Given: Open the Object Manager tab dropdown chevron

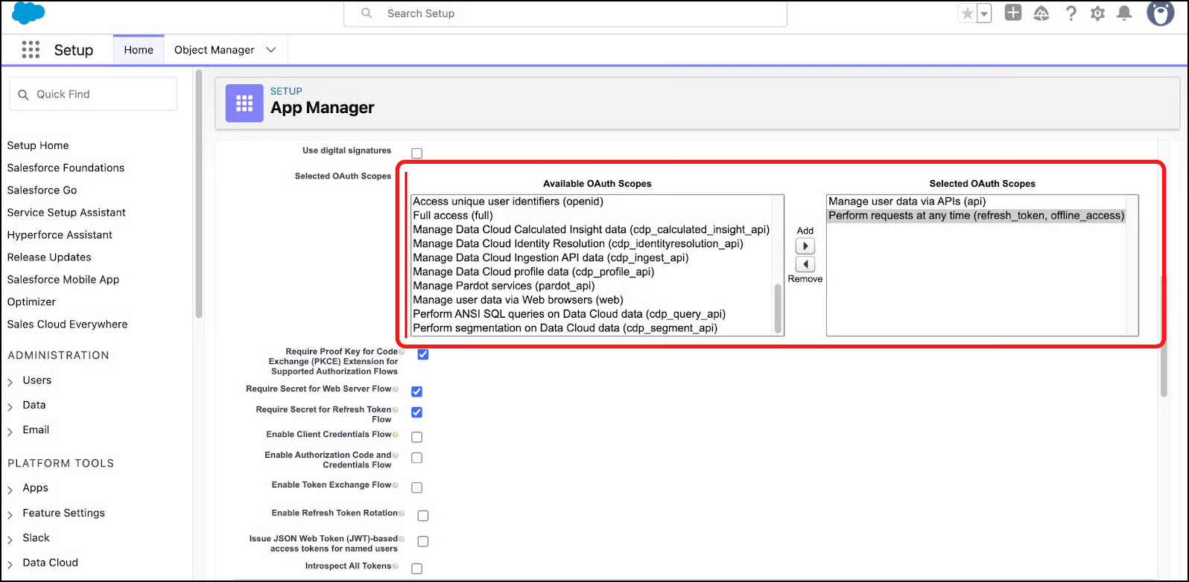Looking at the screenshot, I should click(271, 50).
